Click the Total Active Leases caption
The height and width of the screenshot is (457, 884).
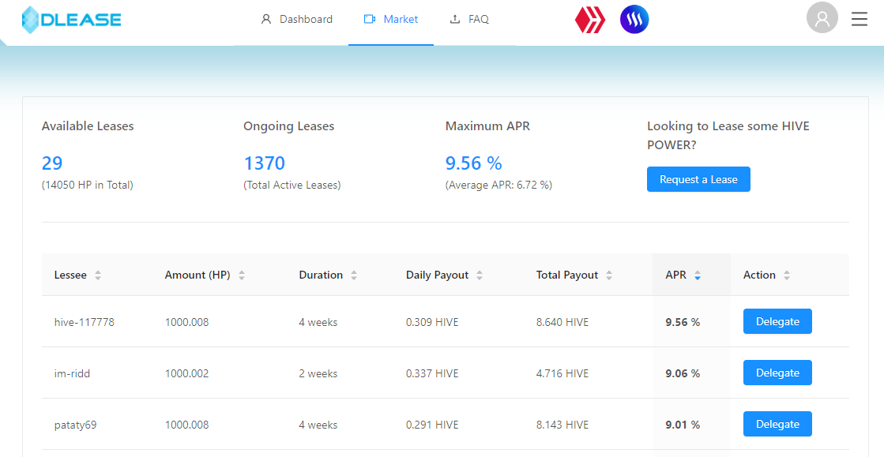click(292, 185)
